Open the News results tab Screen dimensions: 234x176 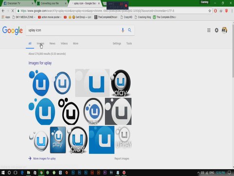coord(52,44)
